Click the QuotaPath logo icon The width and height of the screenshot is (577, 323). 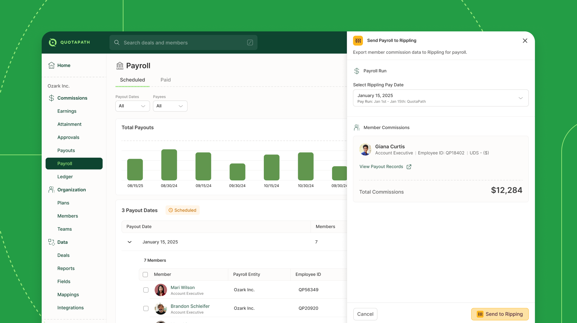(x=53, y=42)
